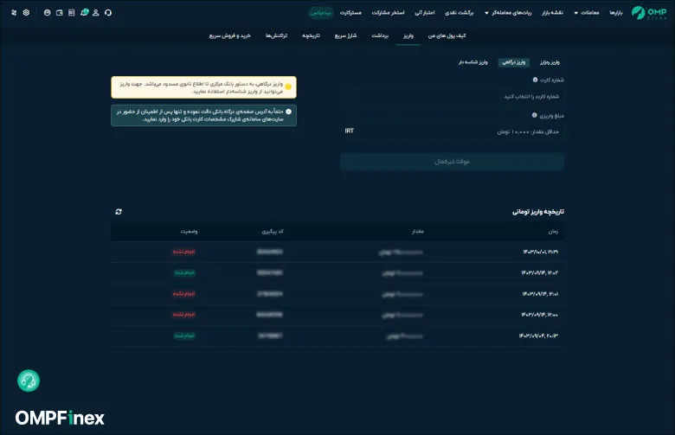
Task: Switch to the شارژ سریع tab
Action: [x=345, y=35]
